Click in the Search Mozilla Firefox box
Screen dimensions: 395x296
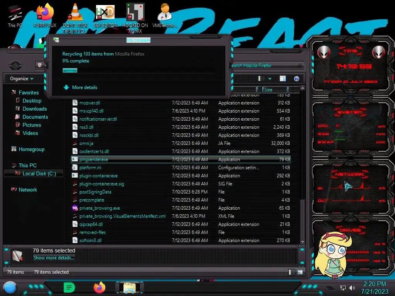click(x=267, y=66)
